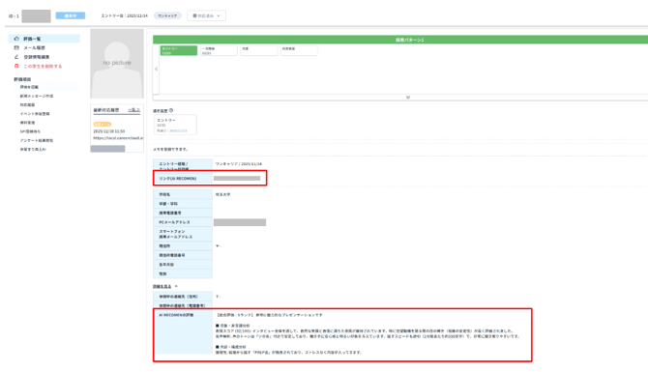Click the 一次面接 step box

pos(219,50)
